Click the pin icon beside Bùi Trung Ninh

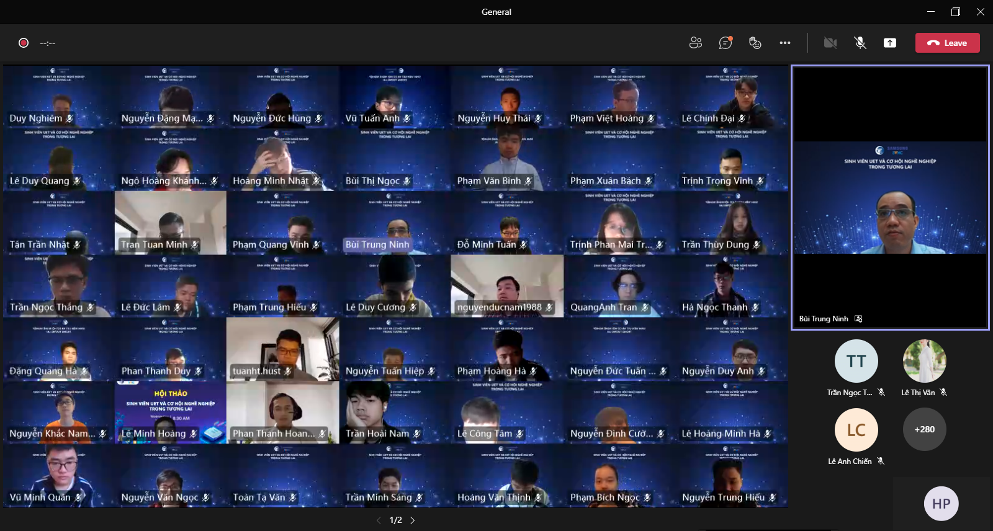858,319
